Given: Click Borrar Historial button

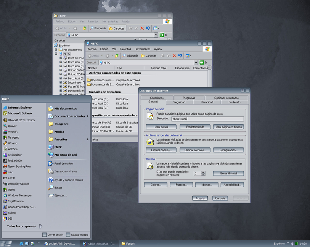Looking at the screenshot, I should [228, 173].
